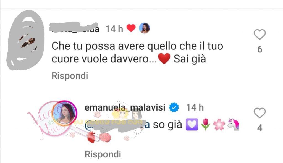
Task: Click the 14 h timestamp on first comment
Action: [114, 29]
